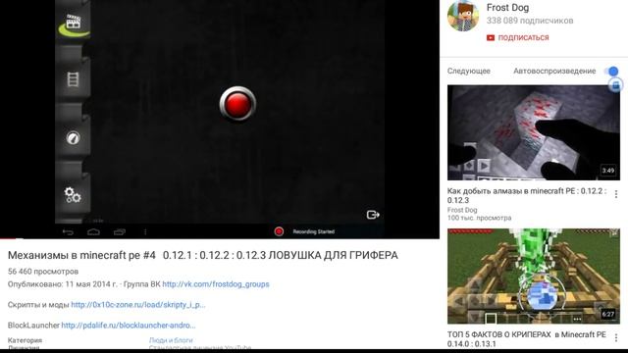Open diamonds mining video thumbnail
The height and width of the screenshot is (353, 628).
click(534, 132)
